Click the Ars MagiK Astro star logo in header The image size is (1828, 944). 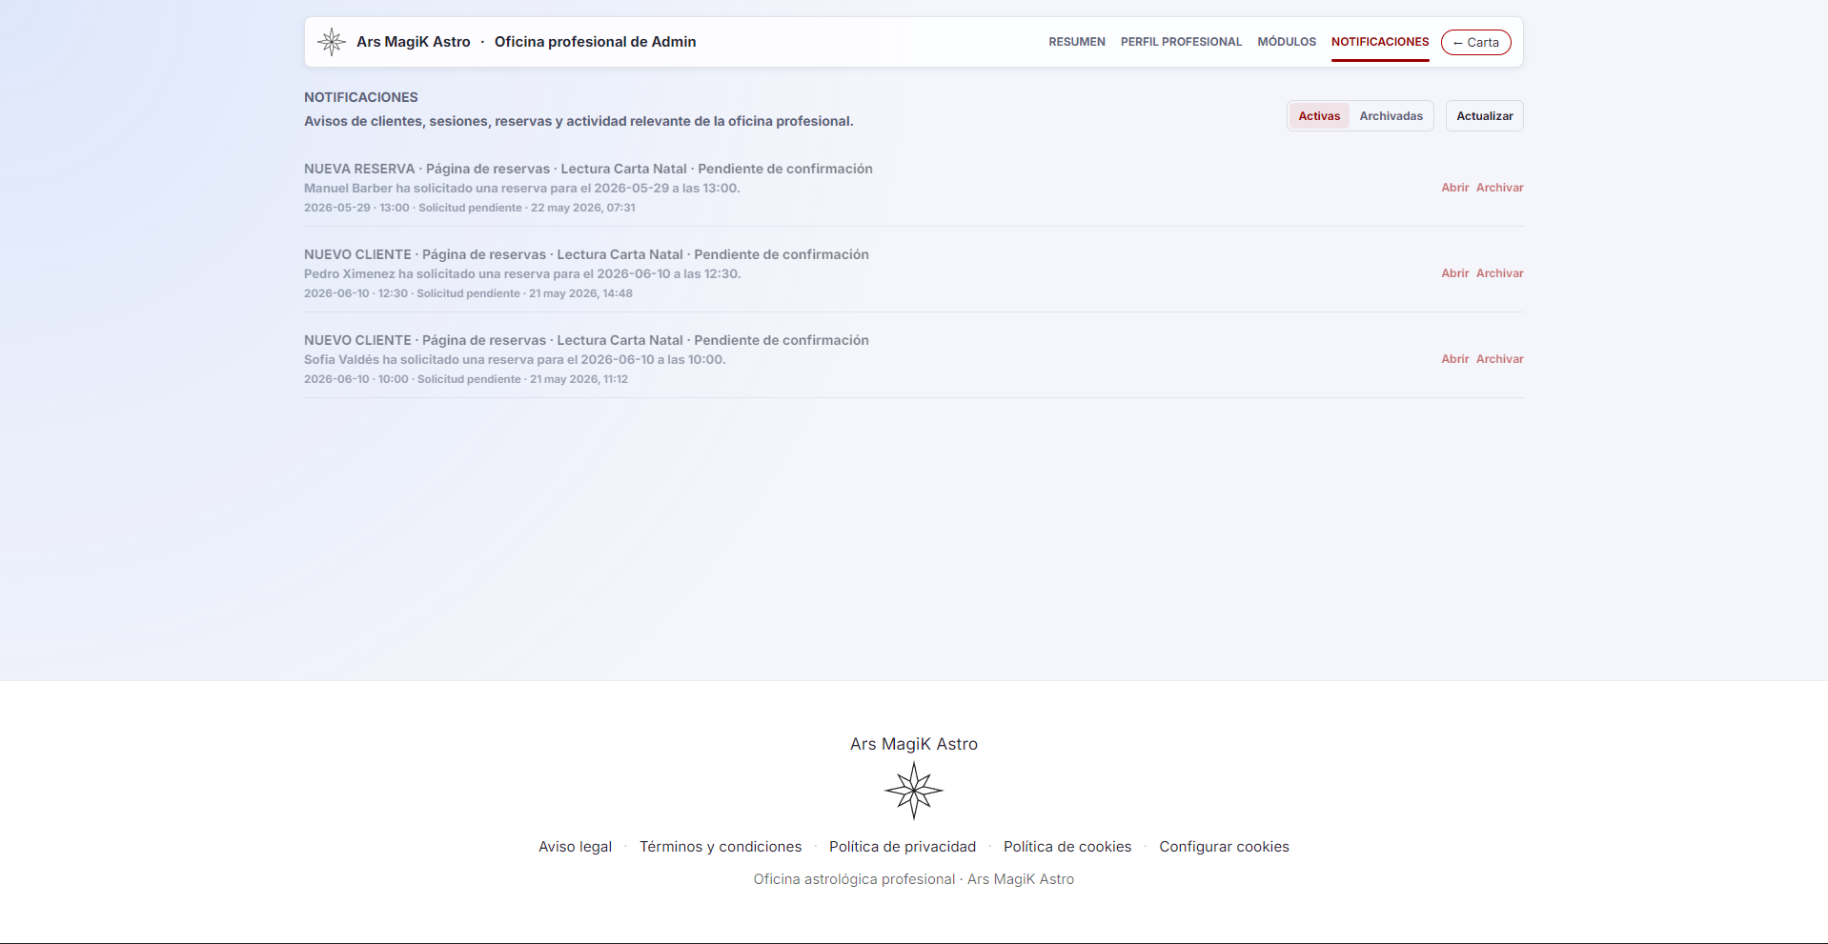click(332, 42)
